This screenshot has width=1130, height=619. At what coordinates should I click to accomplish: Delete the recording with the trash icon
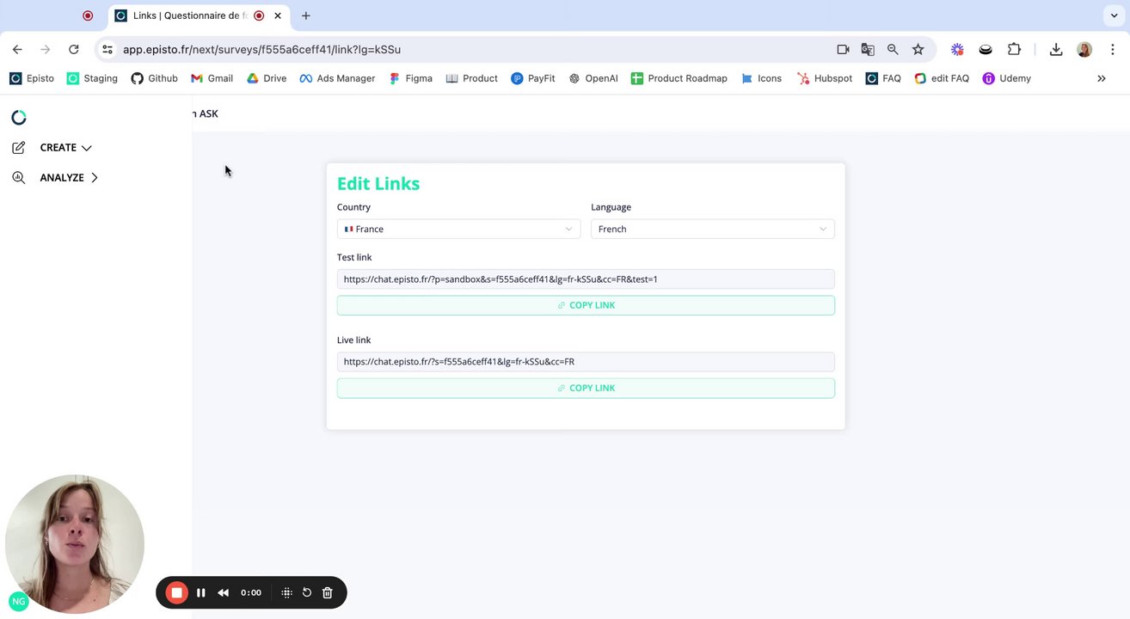328,592
